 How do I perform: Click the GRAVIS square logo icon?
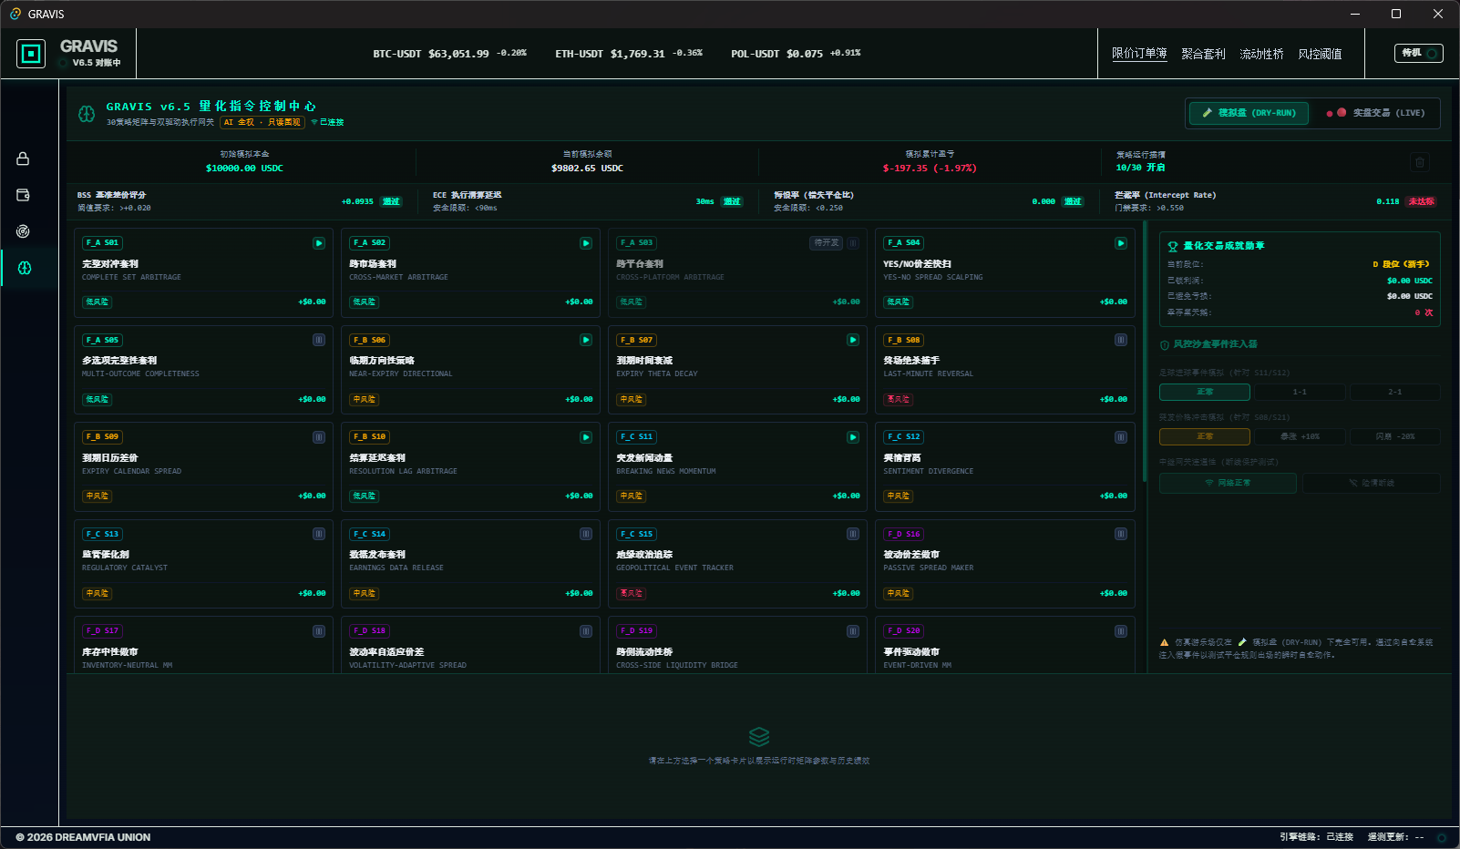(x=31, y=54)
